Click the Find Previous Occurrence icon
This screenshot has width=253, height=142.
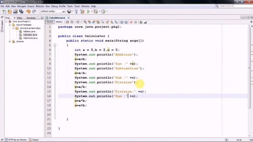coord(89,22)
